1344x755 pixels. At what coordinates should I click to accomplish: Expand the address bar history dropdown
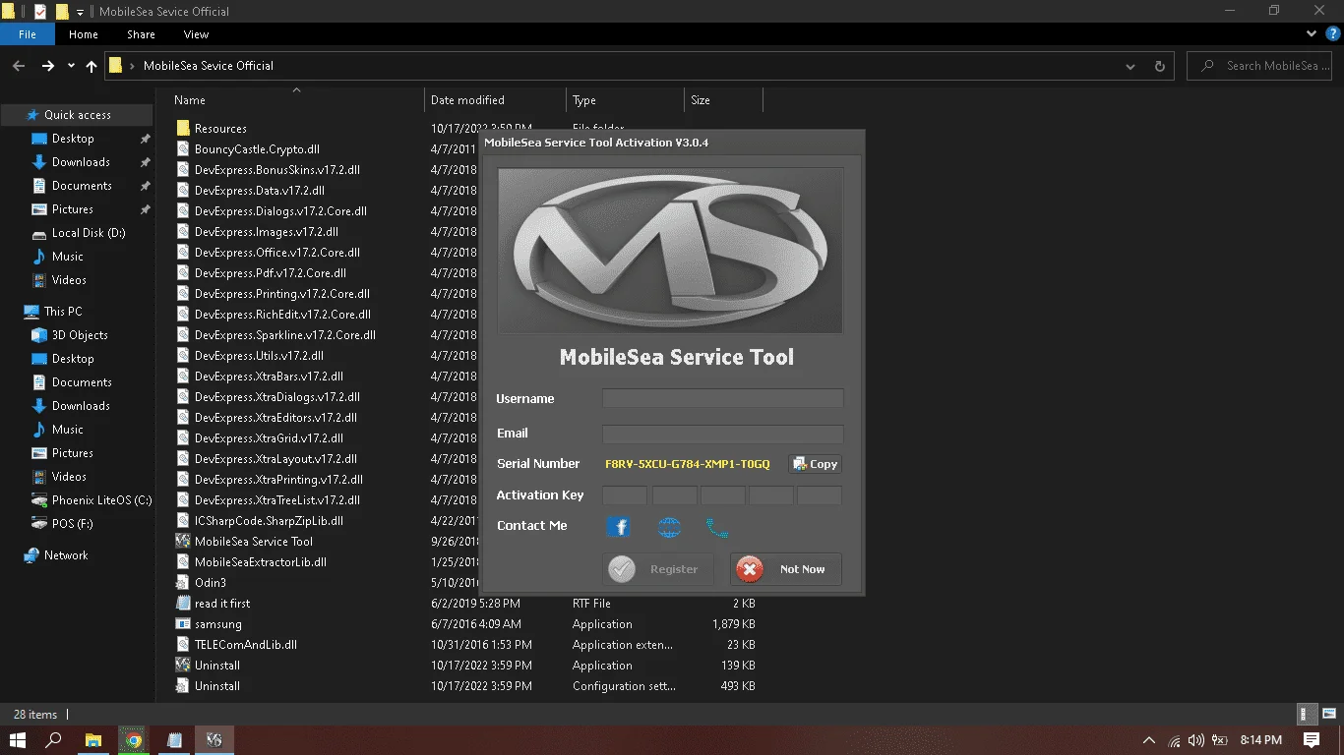coord(1130,66)
